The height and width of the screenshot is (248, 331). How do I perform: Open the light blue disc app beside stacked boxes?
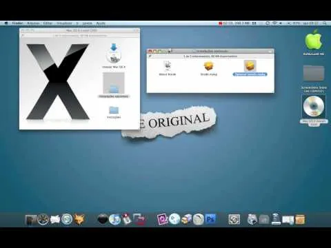[174, 219]
